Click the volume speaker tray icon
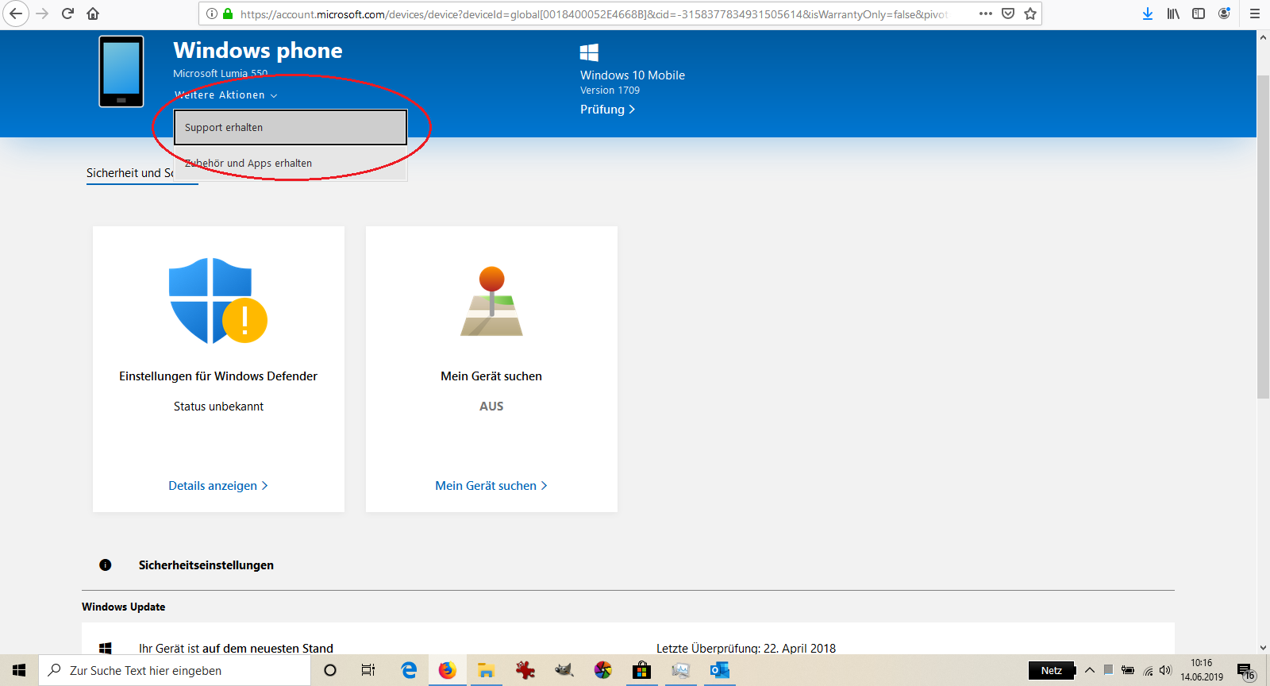The height and width of the screenshot is (686, 1270). coord(1165,670)
